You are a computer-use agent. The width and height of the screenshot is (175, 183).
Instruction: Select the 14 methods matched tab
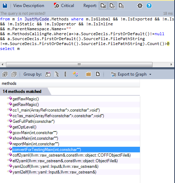22,91
